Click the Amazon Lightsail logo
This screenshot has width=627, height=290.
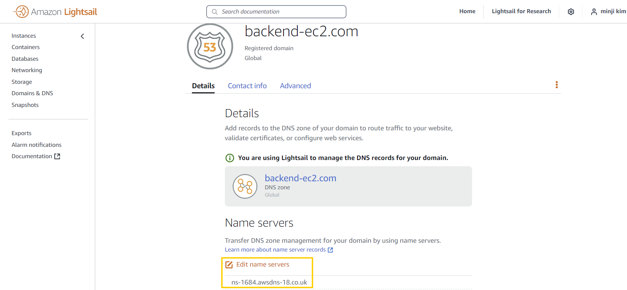[55, 12]
